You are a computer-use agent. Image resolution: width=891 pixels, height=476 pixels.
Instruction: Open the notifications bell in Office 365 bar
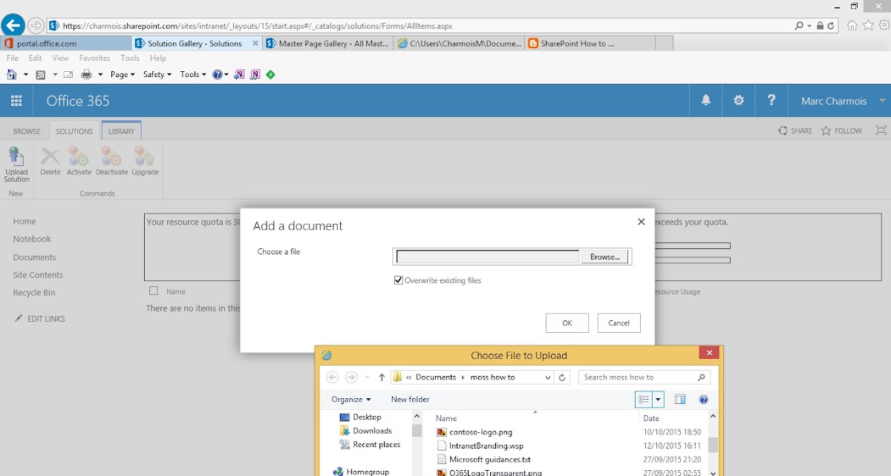706,101
